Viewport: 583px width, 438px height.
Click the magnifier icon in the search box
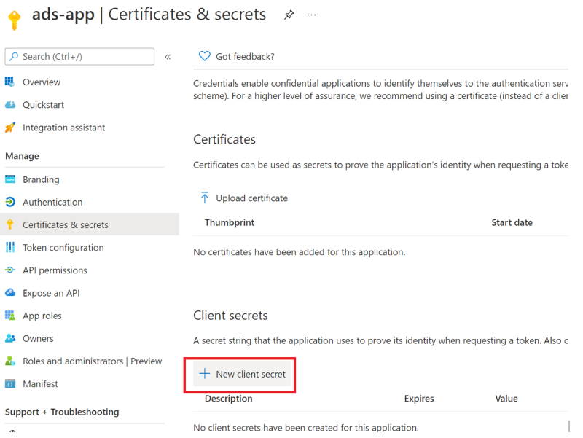click(x=14, y=57)
